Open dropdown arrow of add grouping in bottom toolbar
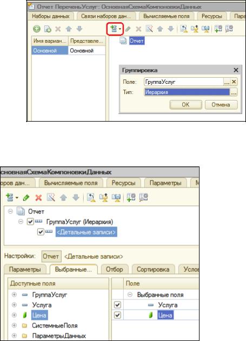Image resolution: width=246 pixels, height=341 pixels. pos(17,198)
